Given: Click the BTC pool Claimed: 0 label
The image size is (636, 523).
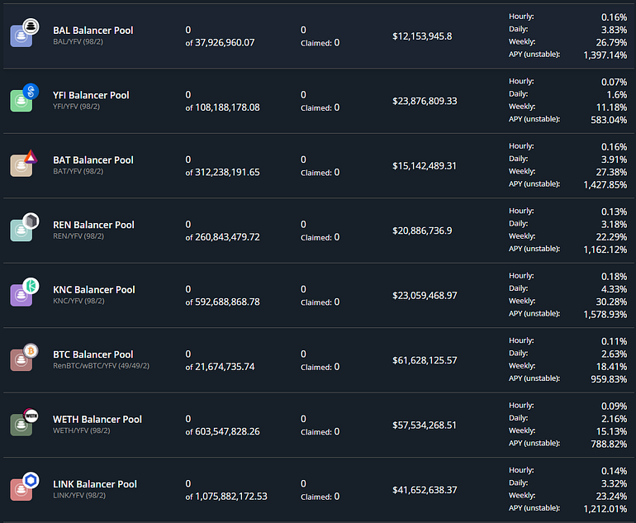Looking at the screenshot, I should 320,367.
